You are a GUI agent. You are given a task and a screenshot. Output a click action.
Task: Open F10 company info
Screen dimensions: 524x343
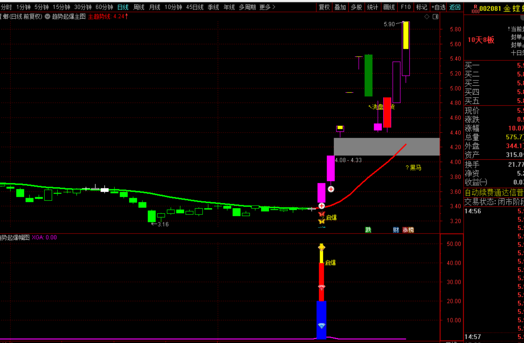[x=405, y=7]
